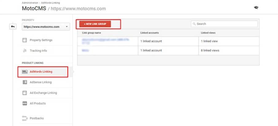The image size is (278, 126).
Task: Click the graduation cap help icon
Action: [x=256, y=7]
